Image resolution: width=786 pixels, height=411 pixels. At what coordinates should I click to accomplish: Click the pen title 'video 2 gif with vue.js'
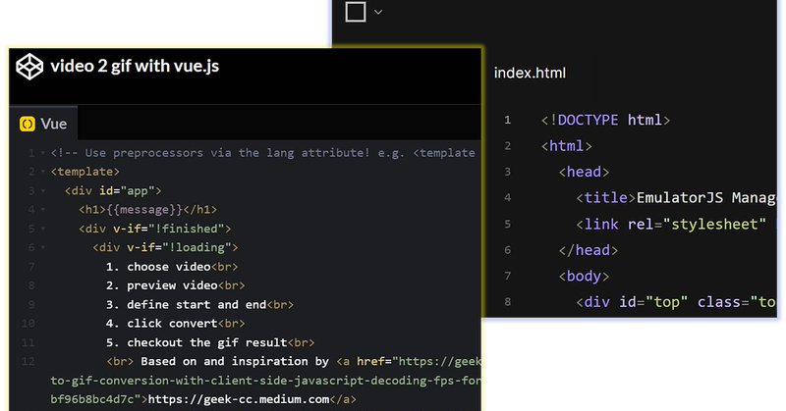135,66
